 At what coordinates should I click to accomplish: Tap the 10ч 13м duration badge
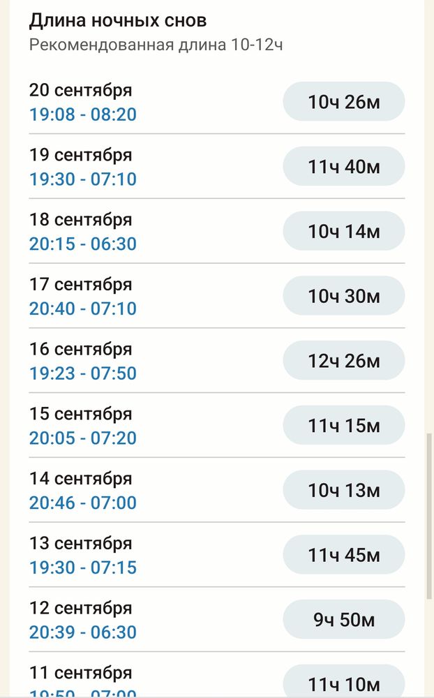(x=343, y=490)
